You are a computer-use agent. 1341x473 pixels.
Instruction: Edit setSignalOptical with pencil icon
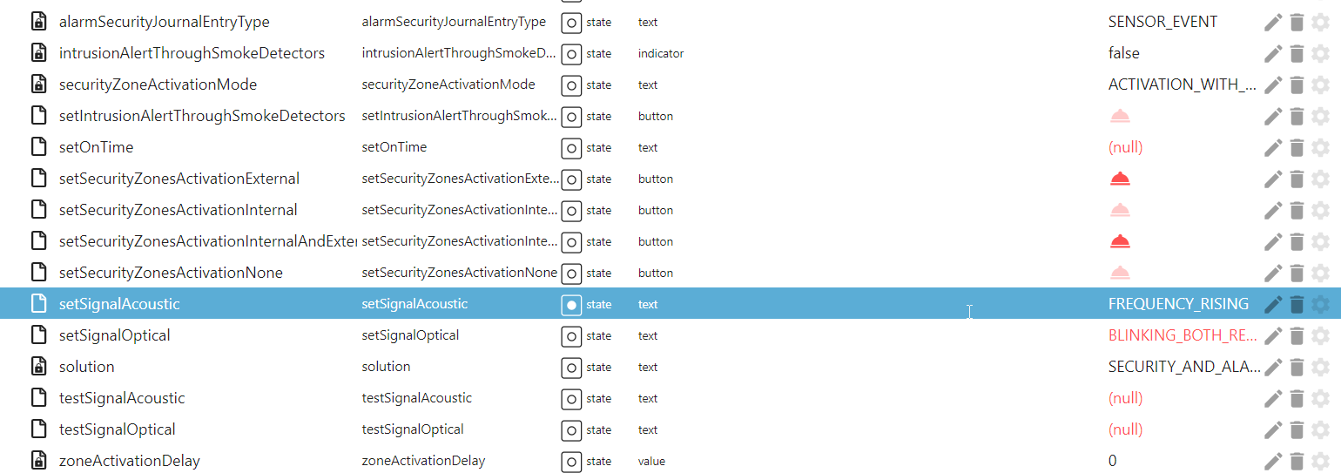click(1273, 335)
